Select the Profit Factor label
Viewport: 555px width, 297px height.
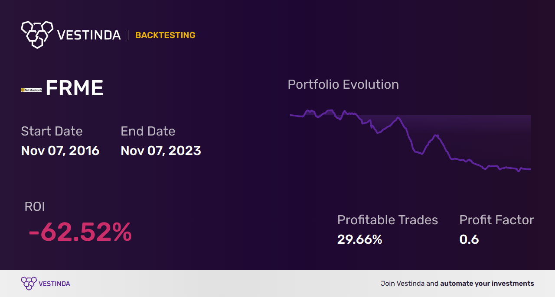[496, 220]
